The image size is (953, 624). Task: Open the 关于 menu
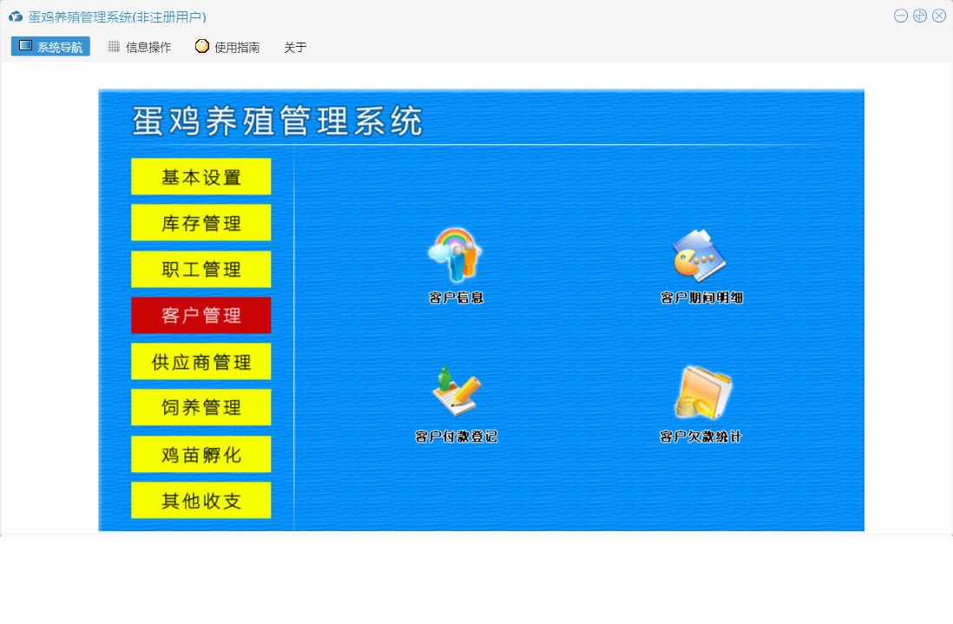pos(295,48)
